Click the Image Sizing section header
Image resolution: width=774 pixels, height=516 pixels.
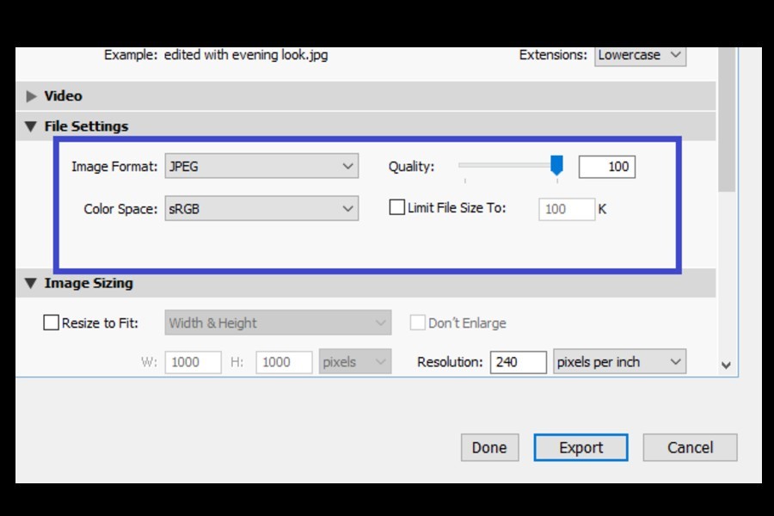coord(89,283)
